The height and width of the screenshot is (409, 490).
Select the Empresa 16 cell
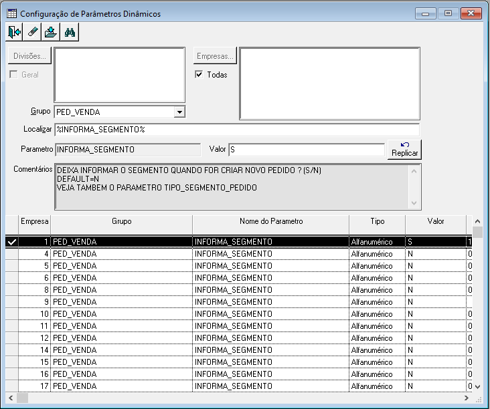pyautogui.click(x=34, y=374)
